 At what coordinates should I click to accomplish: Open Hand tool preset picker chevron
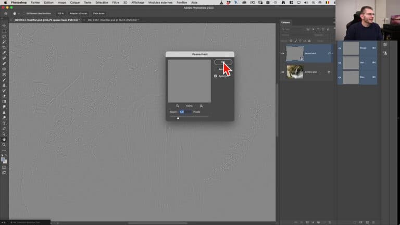click(x=19, y=14)
